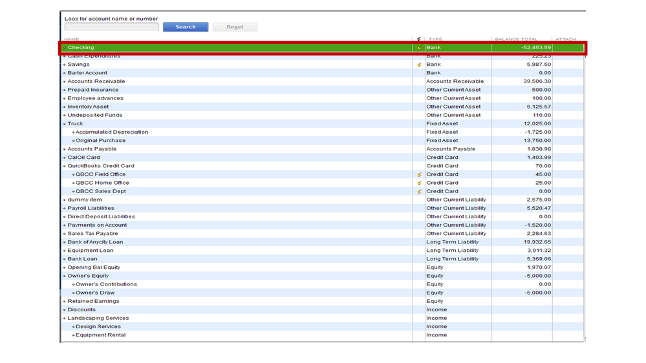Click the 19,932.65 Bank of Anycity Loan balance
Screen dimensions: 646x363
point(537,242)
